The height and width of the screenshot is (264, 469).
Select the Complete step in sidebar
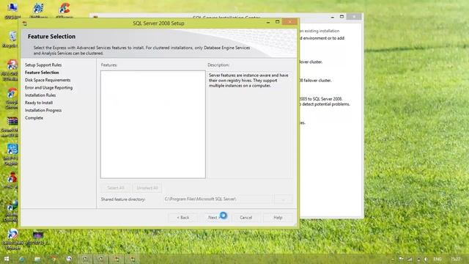(34, 117)
